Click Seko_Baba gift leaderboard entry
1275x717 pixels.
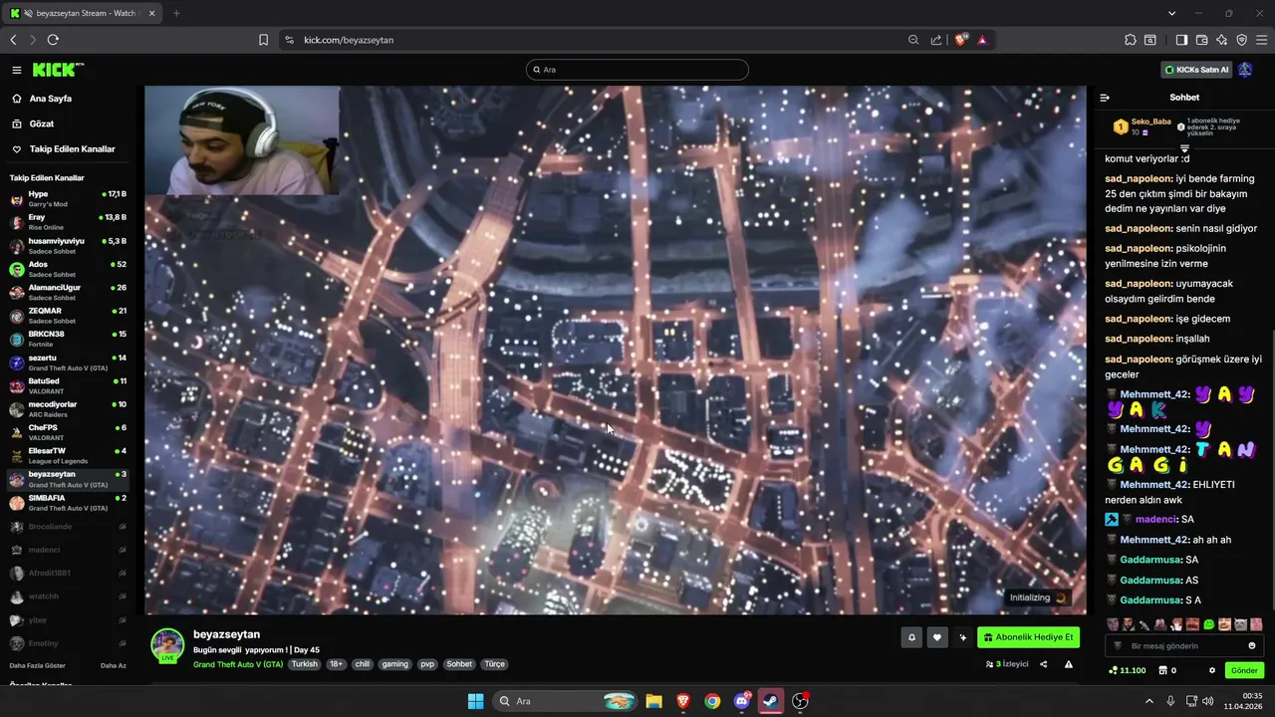pyautogui.click(x=1142, y=126)
